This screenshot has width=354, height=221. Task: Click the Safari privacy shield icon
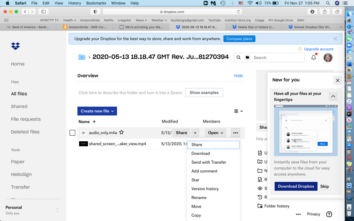tap(95, 12)
